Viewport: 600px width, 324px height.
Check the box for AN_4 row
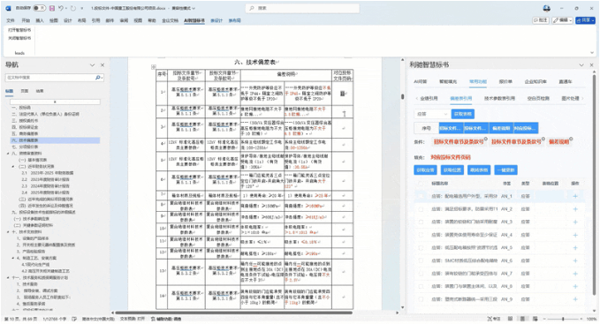pyautogui.click(x=421, y=235)
